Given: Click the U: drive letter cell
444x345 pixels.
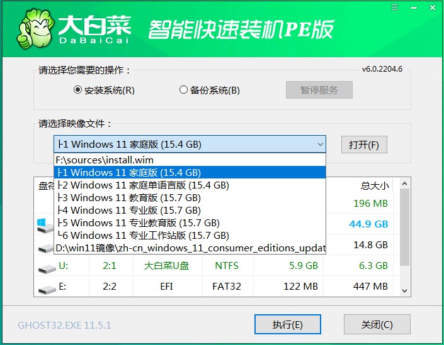Looking at the screenshot, I should pos(64,266).
